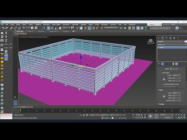Click the Undo arrow icon
The height and width of the screenshot is (140, 187).
point(3,28)
